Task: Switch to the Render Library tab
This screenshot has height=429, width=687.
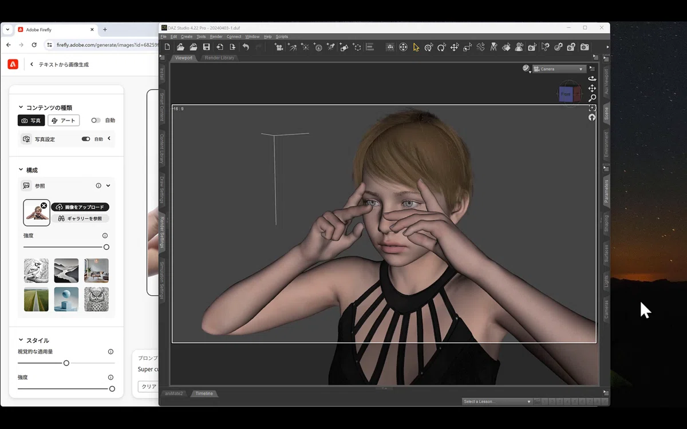Action: 219,58
